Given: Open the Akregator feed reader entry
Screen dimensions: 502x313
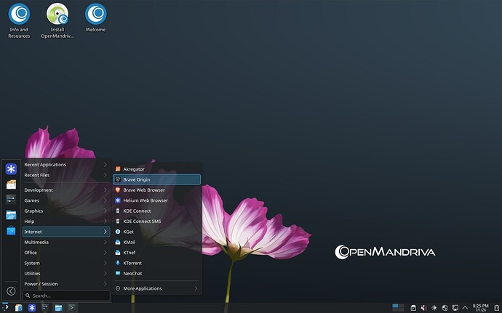Looking at the screenshot, I should click(x=157, y=169).
